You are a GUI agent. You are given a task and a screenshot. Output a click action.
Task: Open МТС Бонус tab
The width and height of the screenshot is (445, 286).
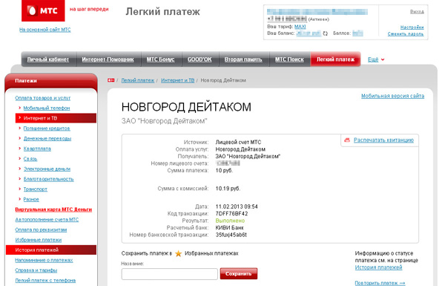160,59
